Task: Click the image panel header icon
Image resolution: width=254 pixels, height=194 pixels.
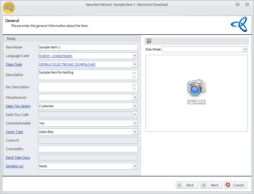Action: (149, 41)
